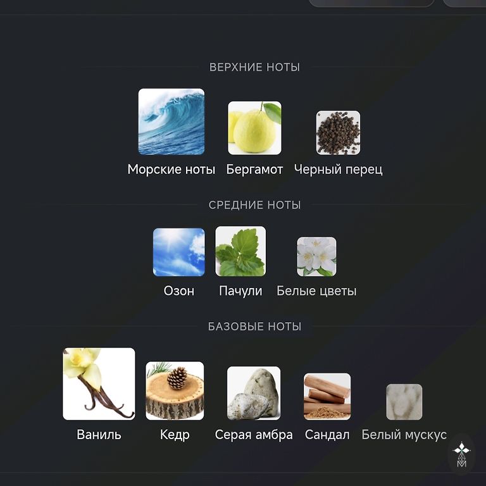Viewport: 486px width, 486px height.
Task: Click the Белый мускус text label
Action: tap(404, 435)
